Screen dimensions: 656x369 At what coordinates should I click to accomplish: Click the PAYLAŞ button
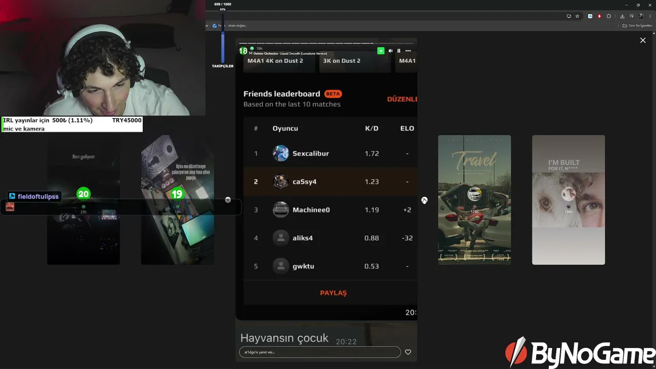334,293
